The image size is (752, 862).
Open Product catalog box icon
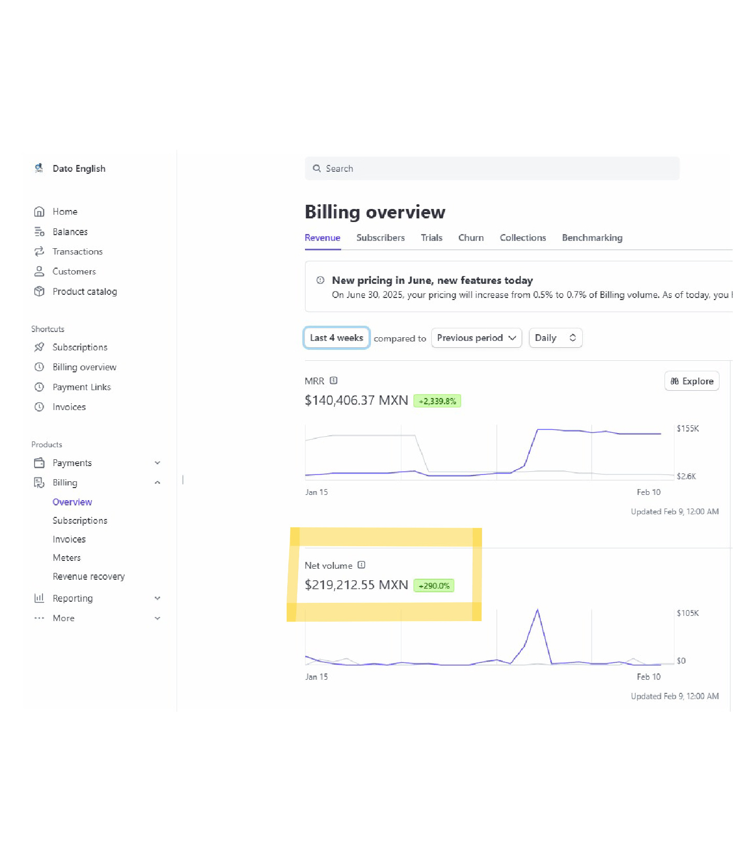pos(39,291)
